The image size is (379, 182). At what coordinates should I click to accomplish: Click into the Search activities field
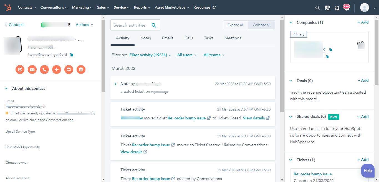click(130, 25)
